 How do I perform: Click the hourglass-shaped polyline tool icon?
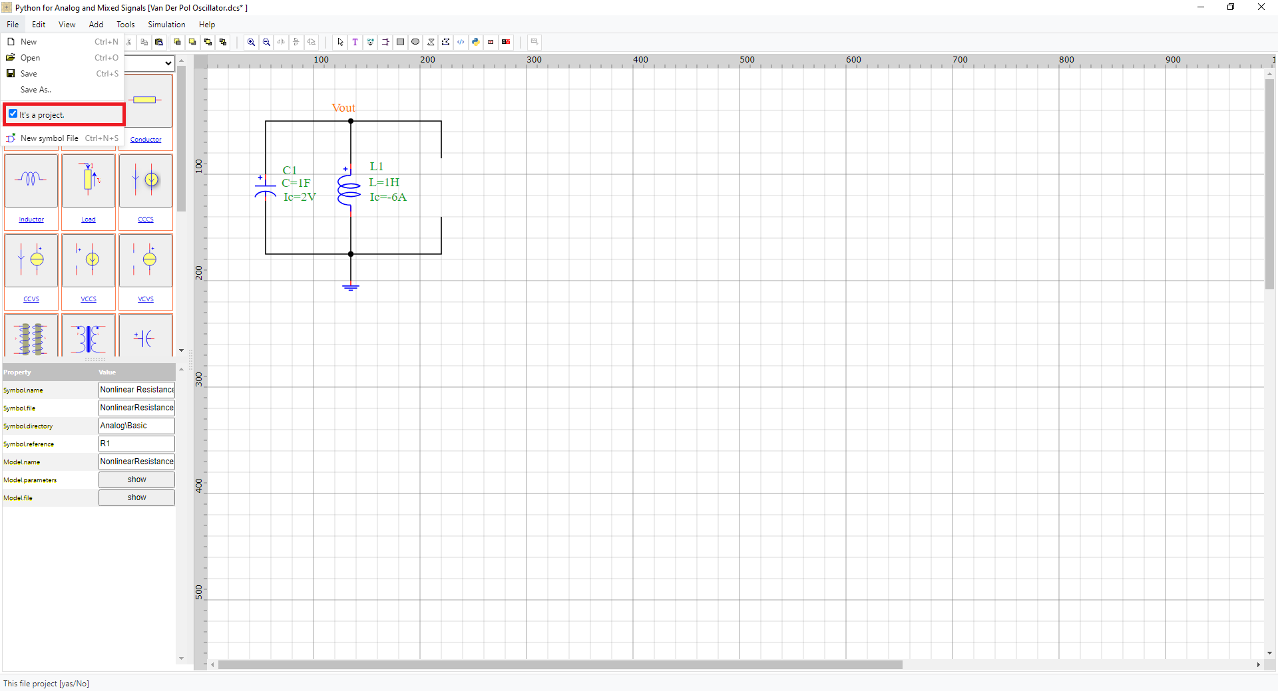431,42
